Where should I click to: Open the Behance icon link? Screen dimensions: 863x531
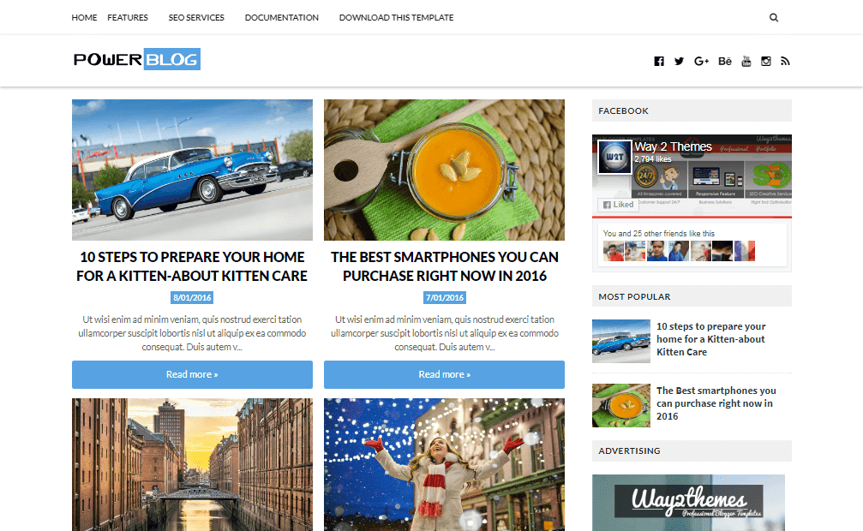tap(725, 61)
